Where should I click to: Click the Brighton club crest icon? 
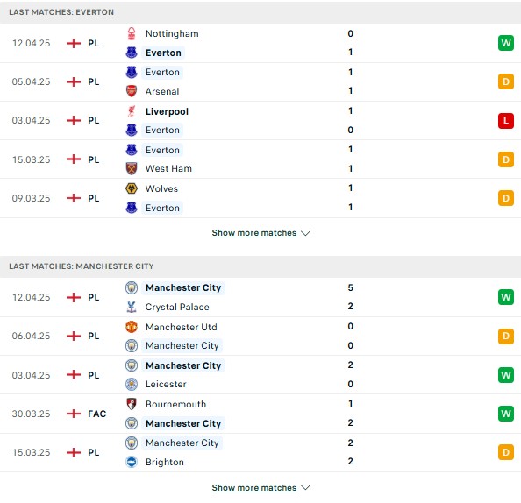(x=132, y=462)
